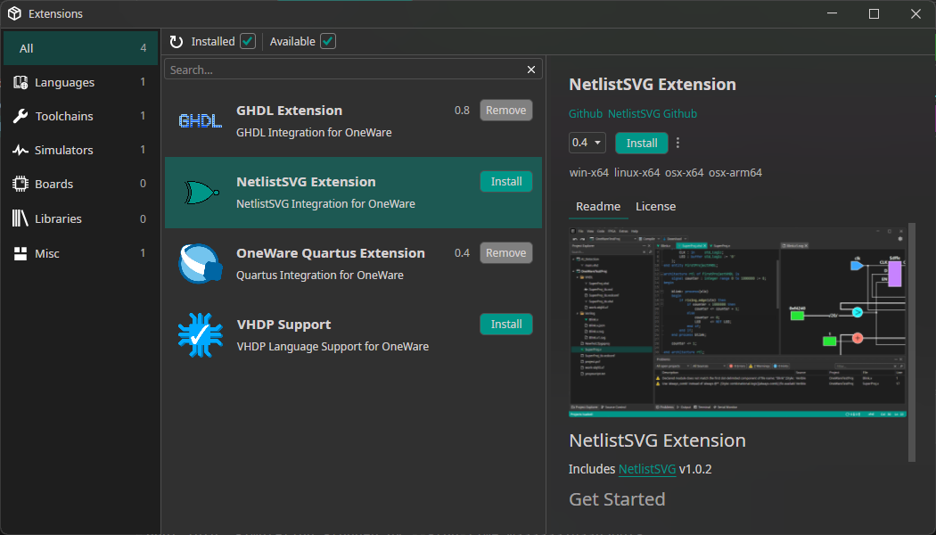Switch to the License tab

point(655,206)
